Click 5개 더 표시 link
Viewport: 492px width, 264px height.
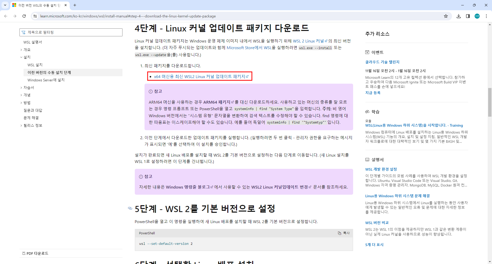(x=374, y=245)
